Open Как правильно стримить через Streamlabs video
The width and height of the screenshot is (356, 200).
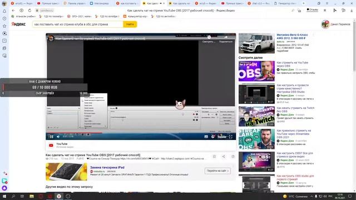coord(294,134)
